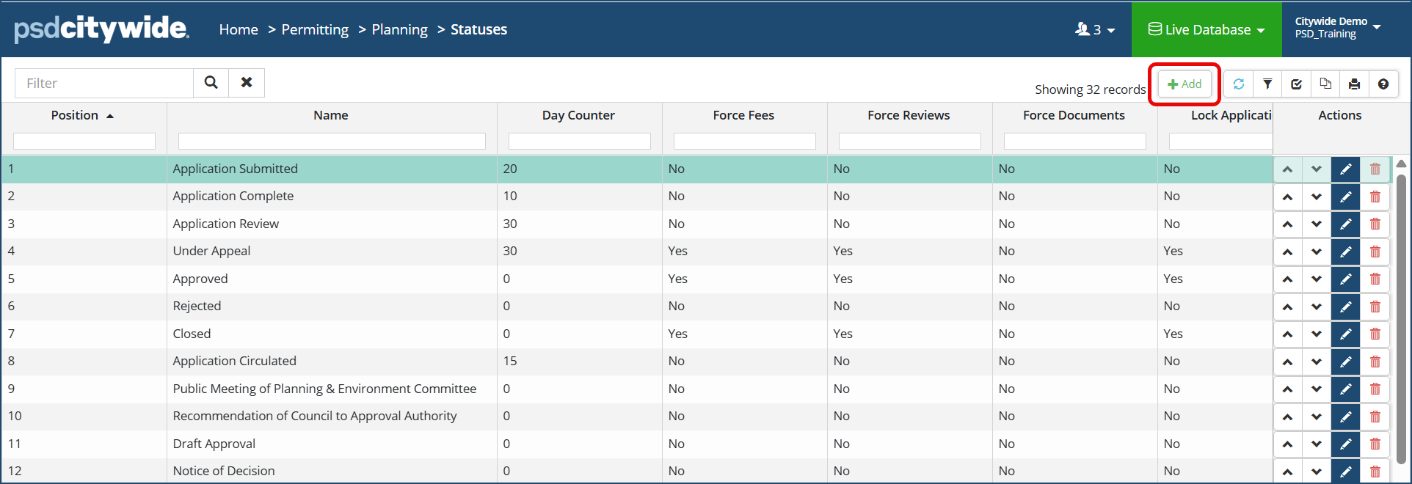The width and height of the screenshot is (1412, 484).
Task: Navigate to Planning breadcrumb
Action: (399, 30)
